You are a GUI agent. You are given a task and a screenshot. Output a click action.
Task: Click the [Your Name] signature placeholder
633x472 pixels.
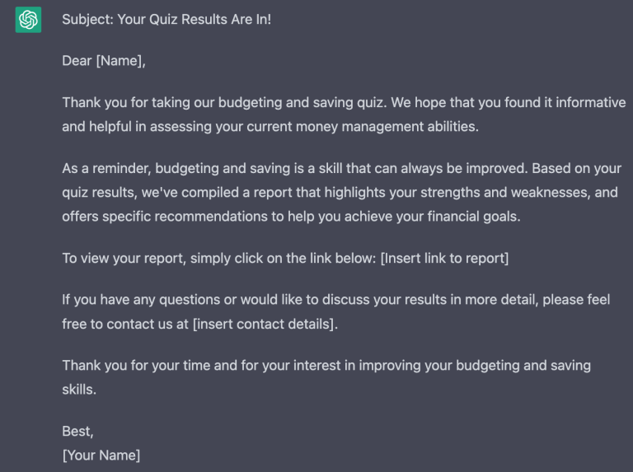pos(101,455)
